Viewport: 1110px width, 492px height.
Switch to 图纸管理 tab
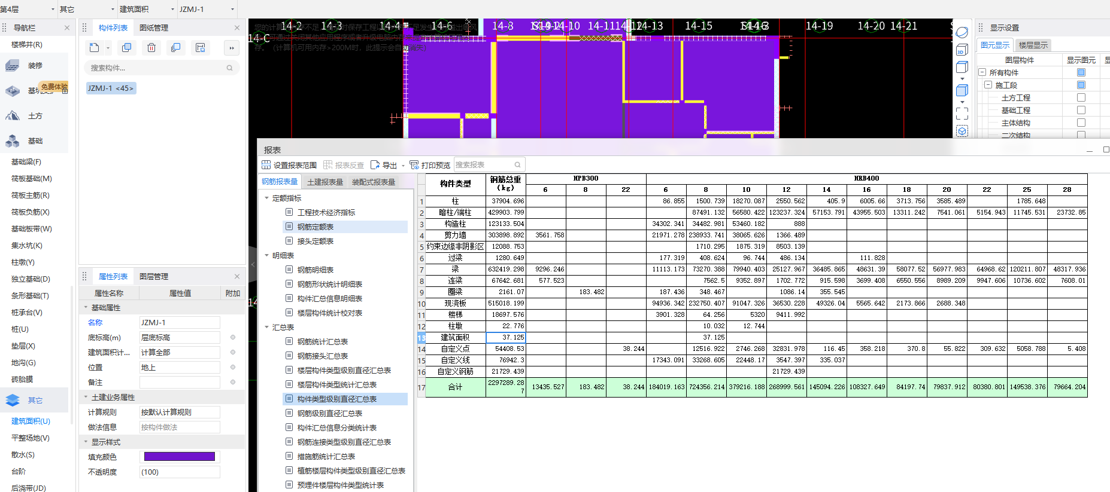154,28
